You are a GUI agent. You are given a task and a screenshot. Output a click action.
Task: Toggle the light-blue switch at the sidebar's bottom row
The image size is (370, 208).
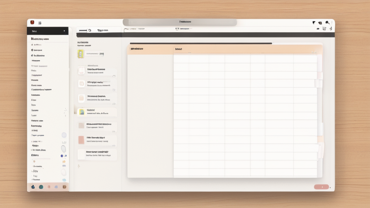64,180
